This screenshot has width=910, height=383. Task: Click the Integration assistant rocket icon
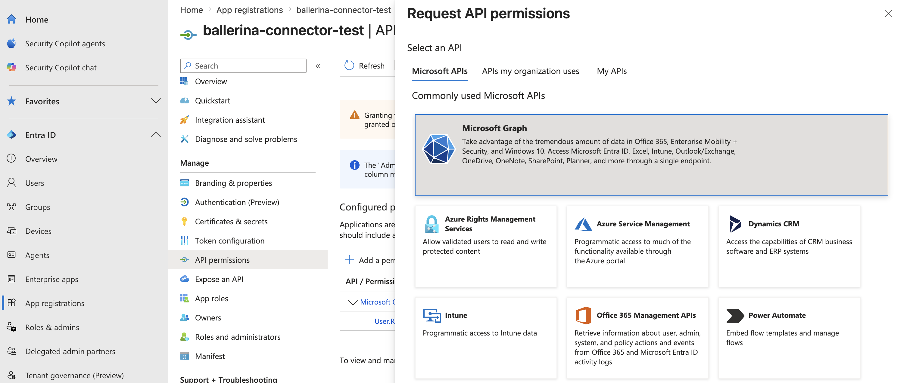184,120
